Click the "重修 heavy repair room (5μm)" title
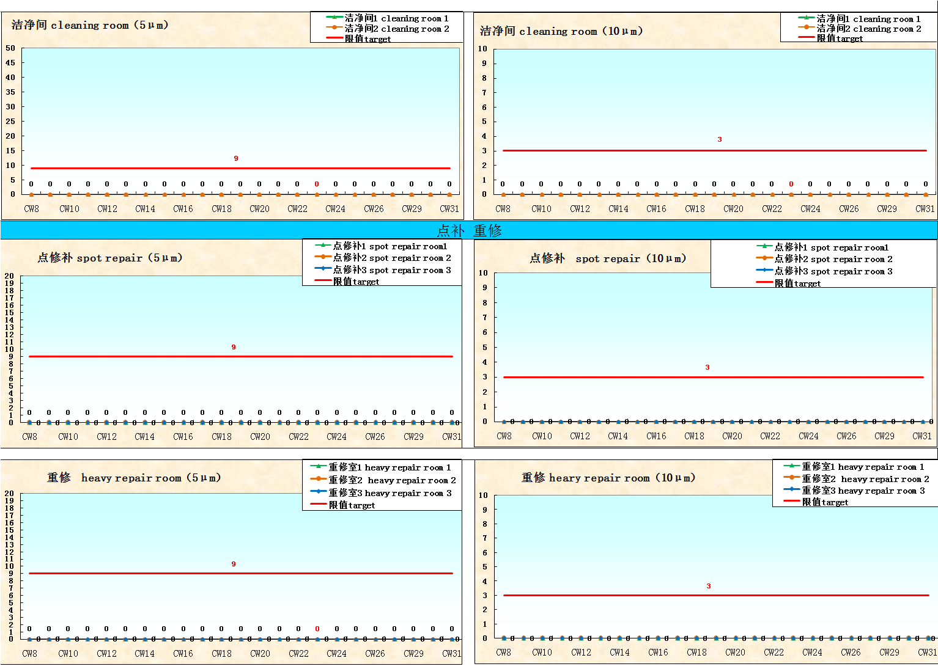This screenshot has height=669, width=938. [x=134, y=478]
